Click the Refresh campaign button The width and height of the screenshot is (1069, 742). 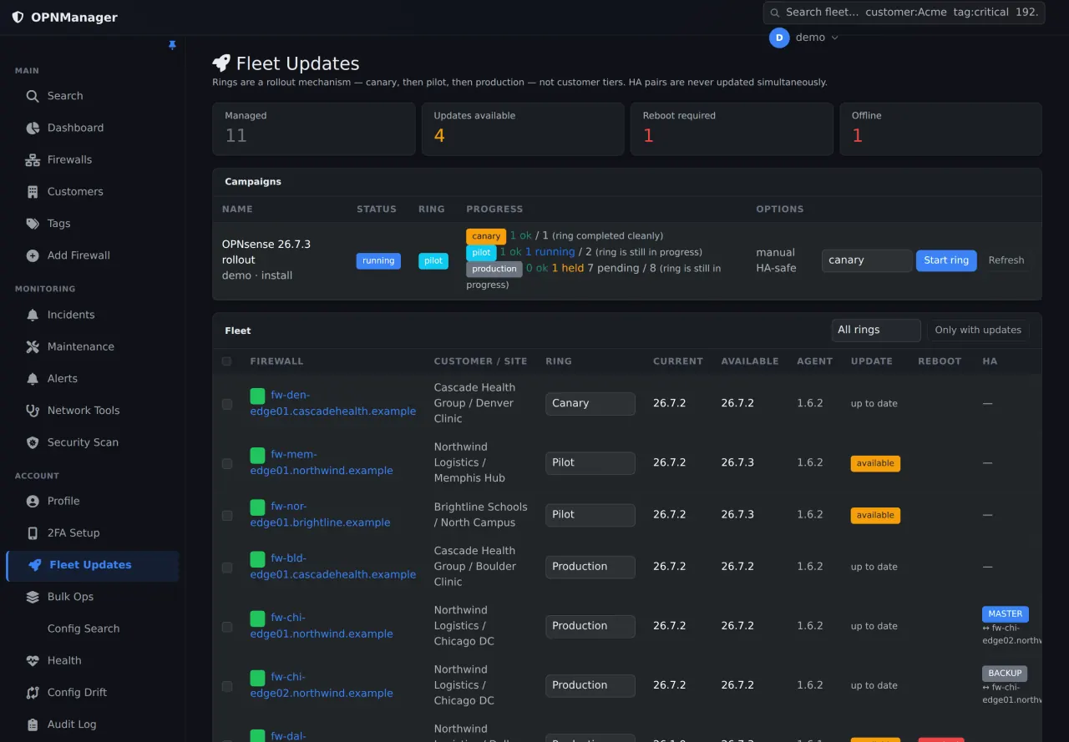[x=1006, y=260]
